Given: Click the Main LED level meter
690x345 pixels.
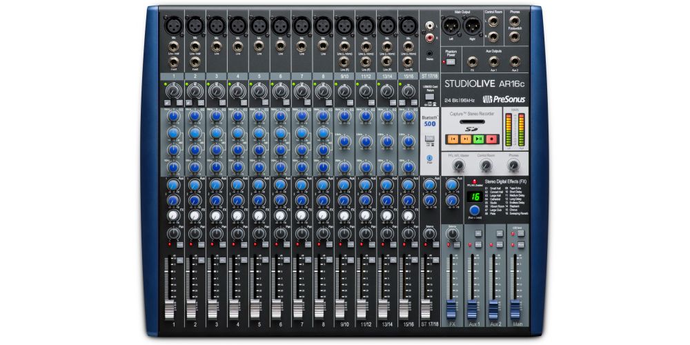Looking at the screenshot, I should 515,129.
